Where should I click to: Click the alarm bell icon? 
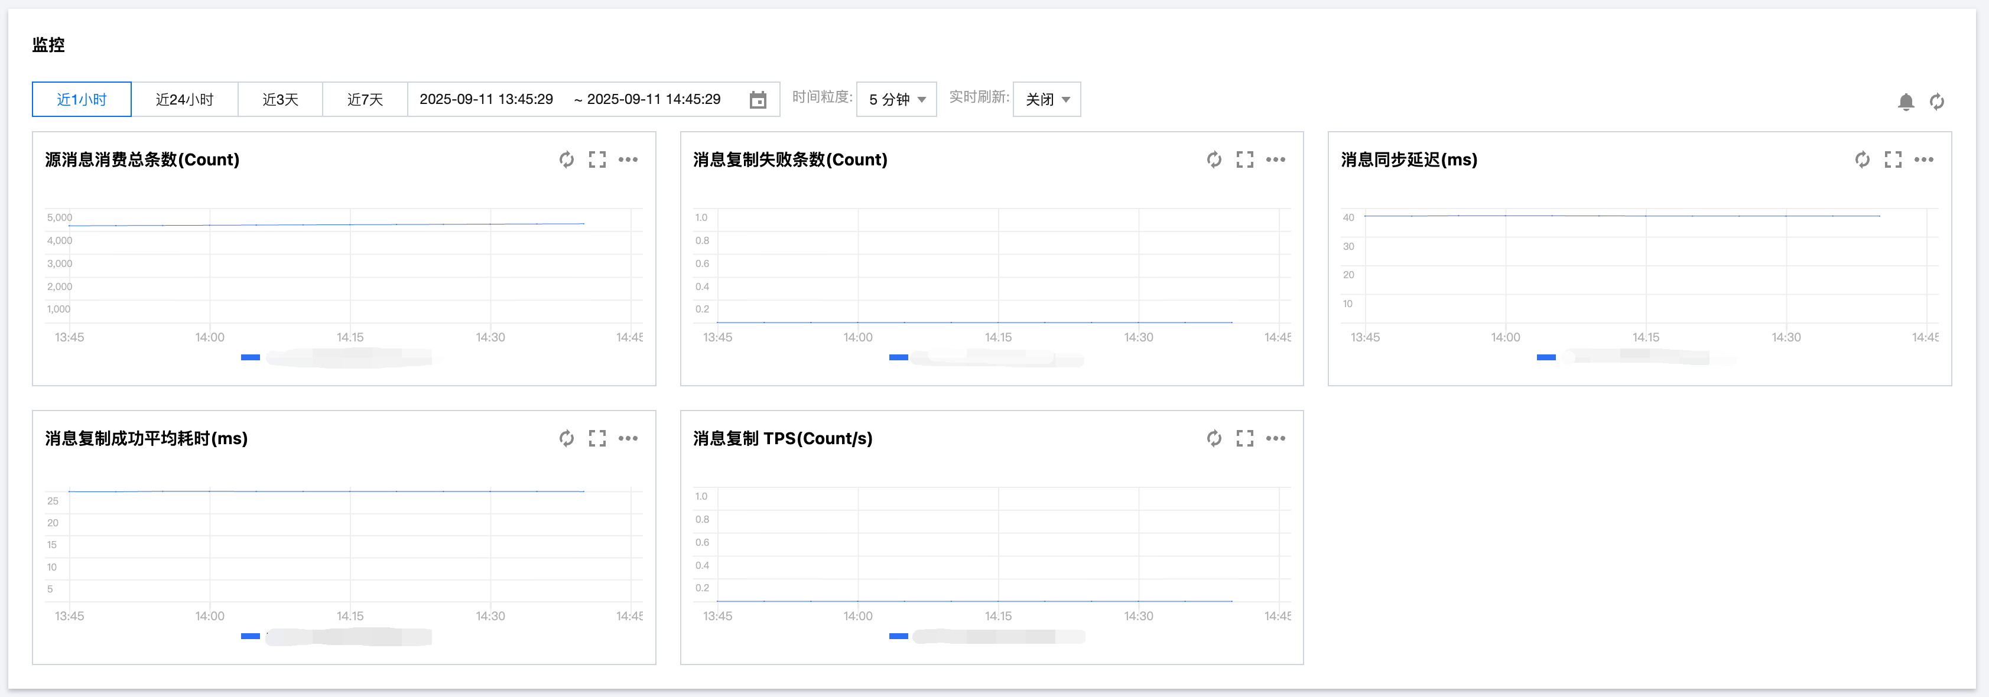1906,101
